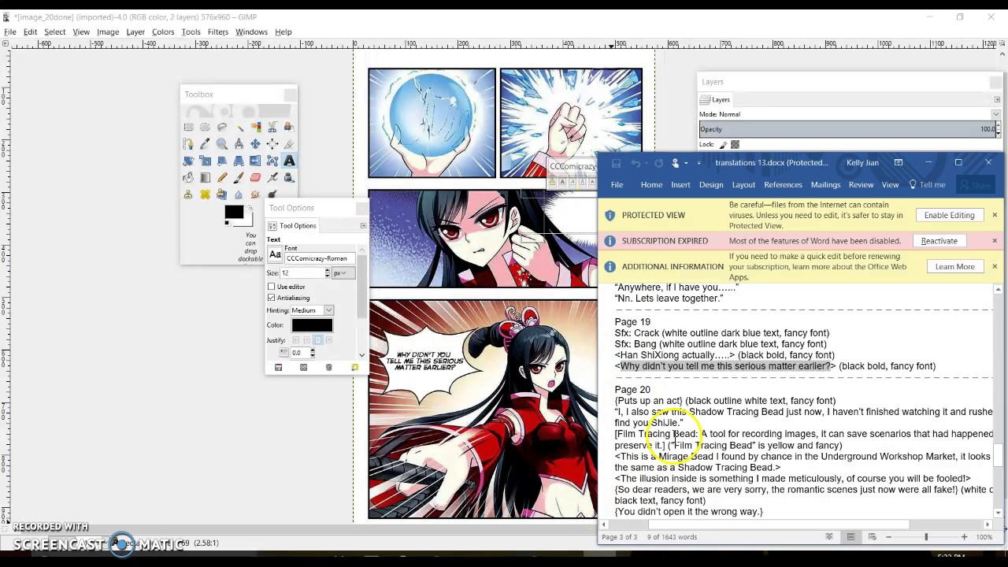Activate the Text tool in Toolbox

coord(289,161)
